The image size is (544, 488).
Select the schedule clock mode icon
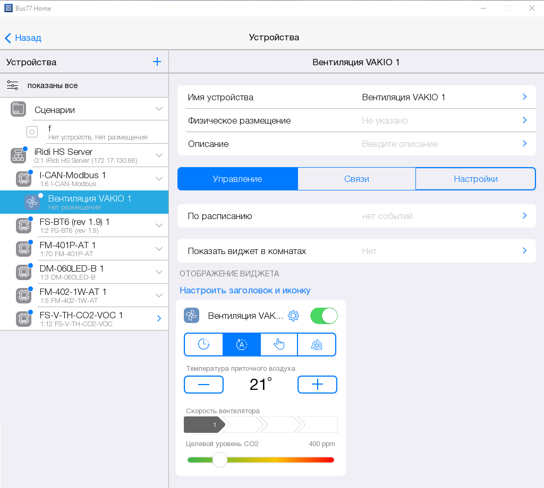pos(203,344)
